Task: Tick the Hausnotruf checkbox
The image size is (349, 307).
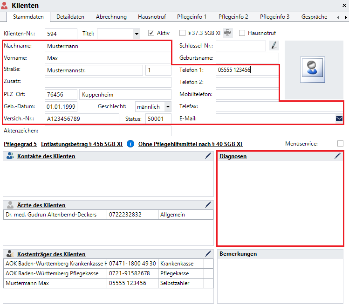Action: click(x=242, y=33)
